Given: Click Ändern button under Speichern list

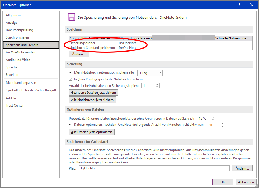Looking at the screenshot, I should tap(79, 54).
